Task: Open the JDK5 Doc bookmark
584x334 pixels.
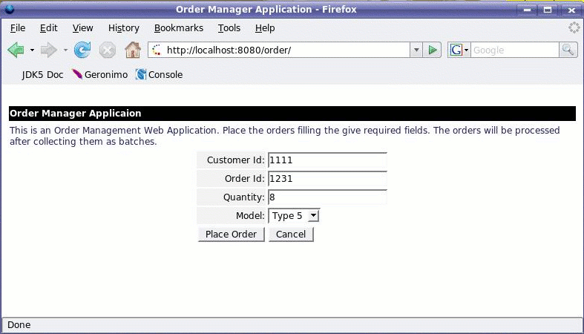Action: click(42, 75)
